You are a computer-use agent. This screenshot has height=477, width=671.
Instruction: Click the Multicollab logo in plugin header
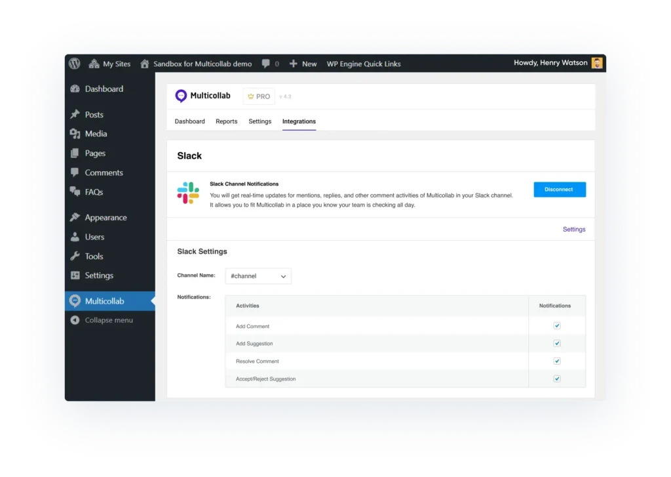point(181,96)
